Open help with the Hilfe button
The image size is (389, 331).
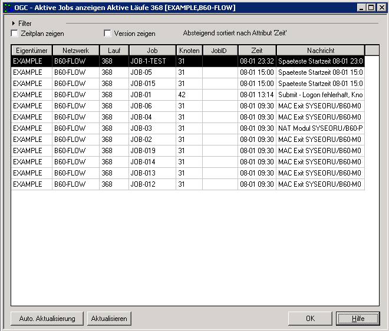pos(358,319)
